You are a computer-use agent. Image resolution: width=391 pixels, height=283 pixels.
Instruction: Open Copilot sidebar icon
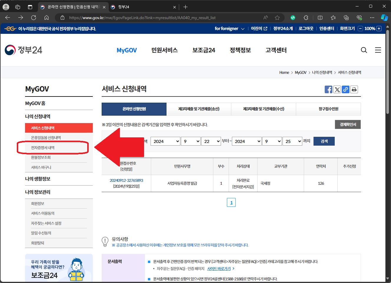click(384, 18)
